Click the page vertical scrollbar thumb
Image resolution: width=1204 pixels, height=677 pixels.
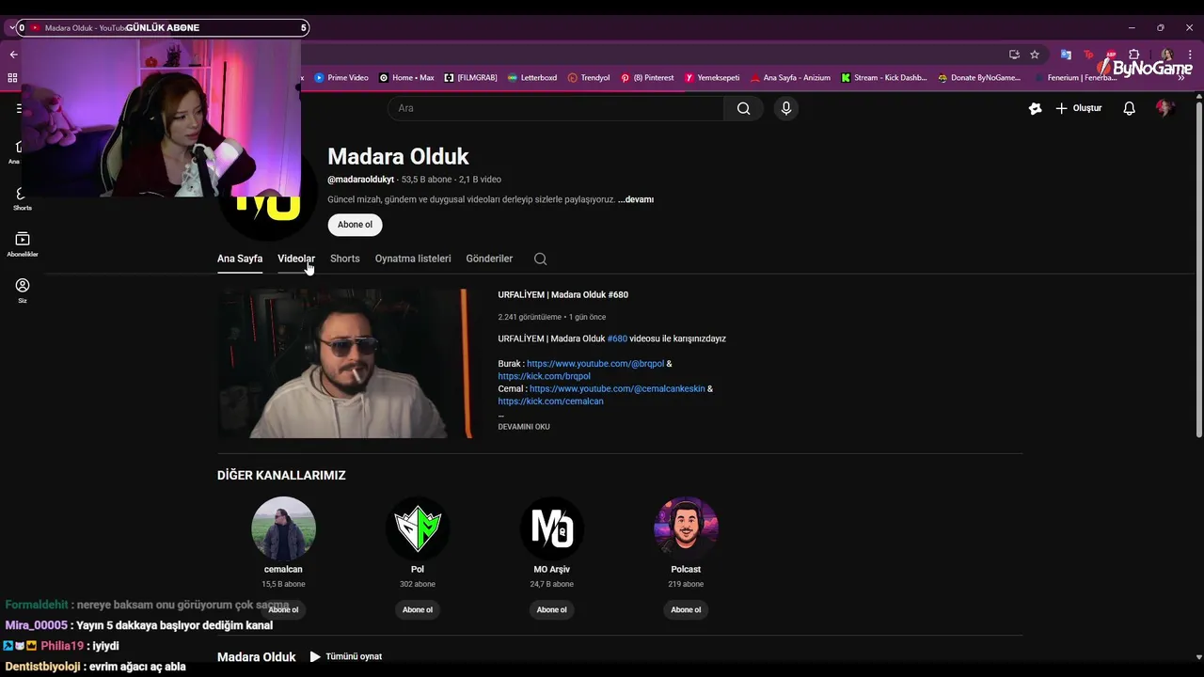(1198, 268)
